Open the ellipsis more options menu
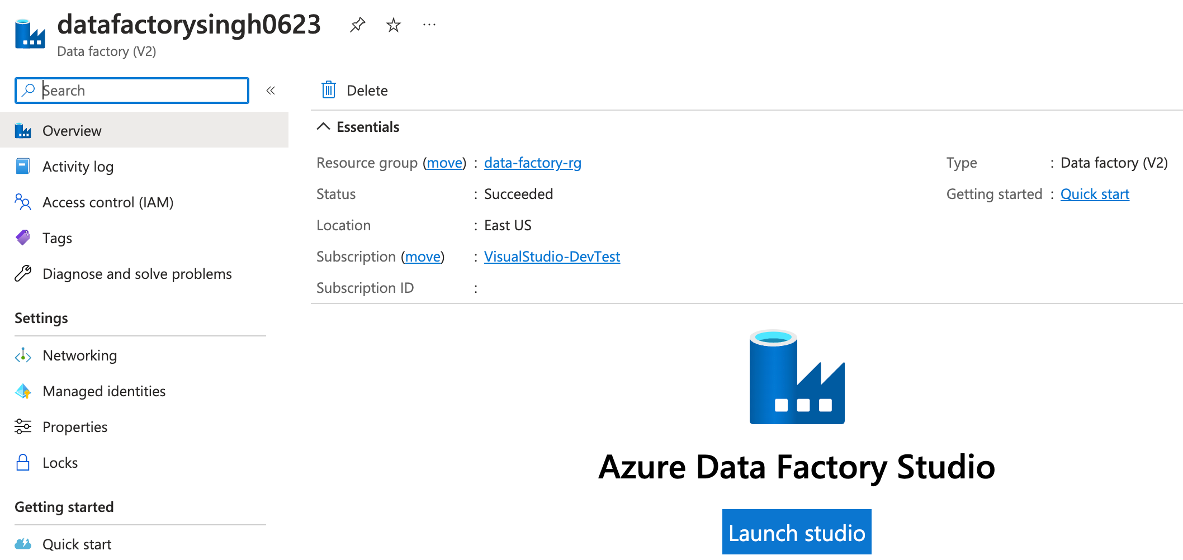This screenshot has height=560, width=1183. coord(429,24)
